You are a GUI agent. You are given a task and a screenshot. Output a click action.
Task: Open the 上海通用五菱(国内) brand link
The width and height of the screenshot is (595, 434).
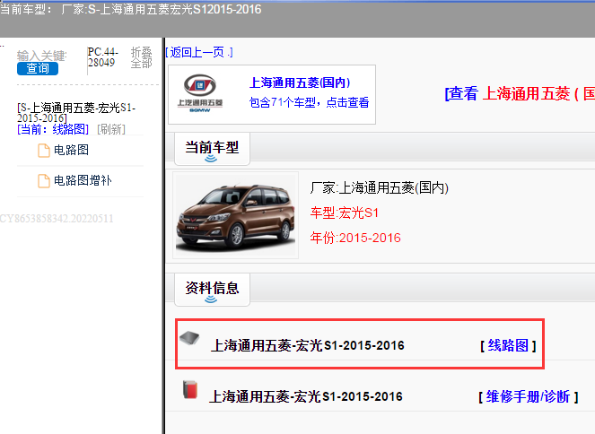point(300,82)
